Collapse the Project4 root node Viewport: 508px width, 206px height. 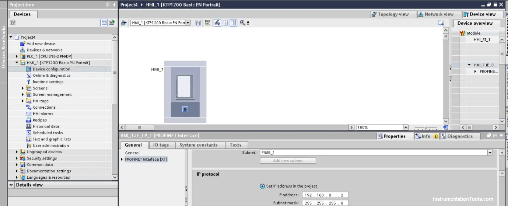click(11, 37)
